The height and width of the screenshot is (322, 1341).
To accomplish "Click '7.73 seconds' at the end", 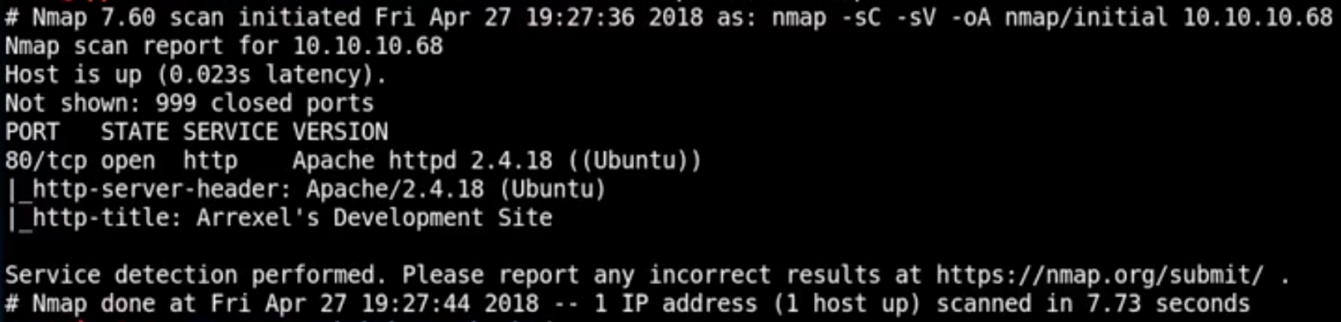I will (x=1196, y=303).
